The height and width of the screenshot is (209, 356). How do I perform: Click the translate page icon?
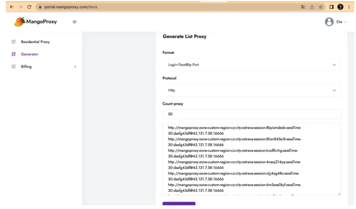303,7
